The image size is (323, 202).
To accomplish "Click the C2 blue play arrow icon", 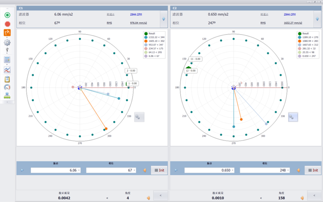I will 176,170.
